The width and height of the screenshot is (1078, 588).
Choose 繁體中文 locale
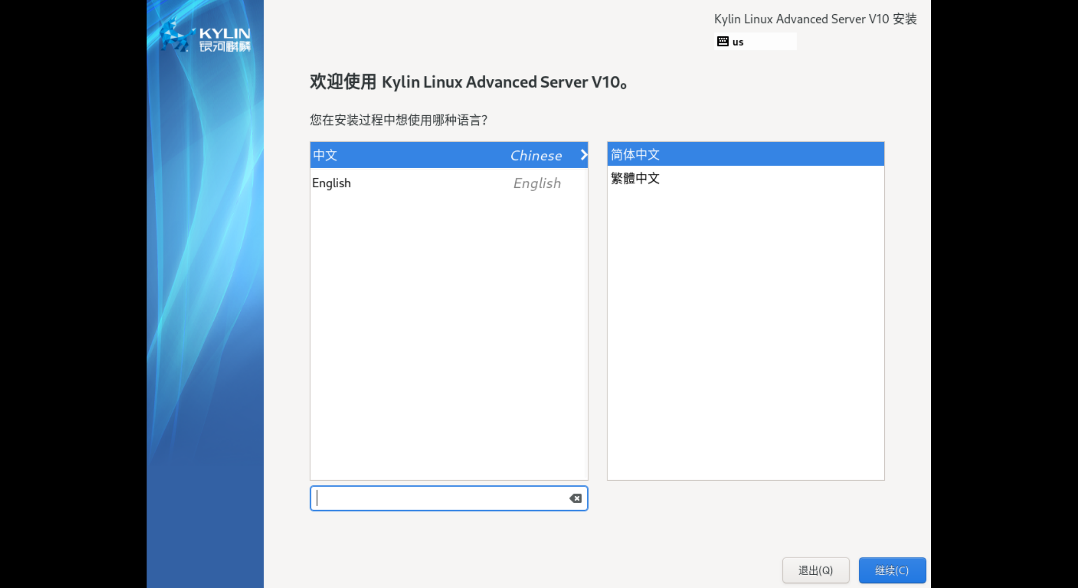(x=746, y=178)
